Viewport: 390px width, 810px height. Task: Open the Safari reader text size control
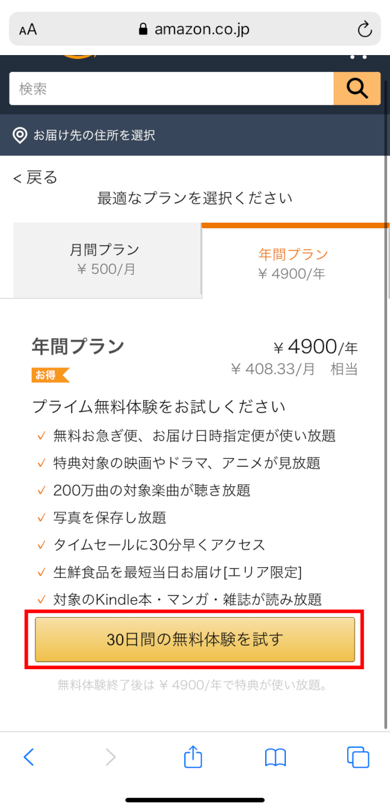click(28, 30)
